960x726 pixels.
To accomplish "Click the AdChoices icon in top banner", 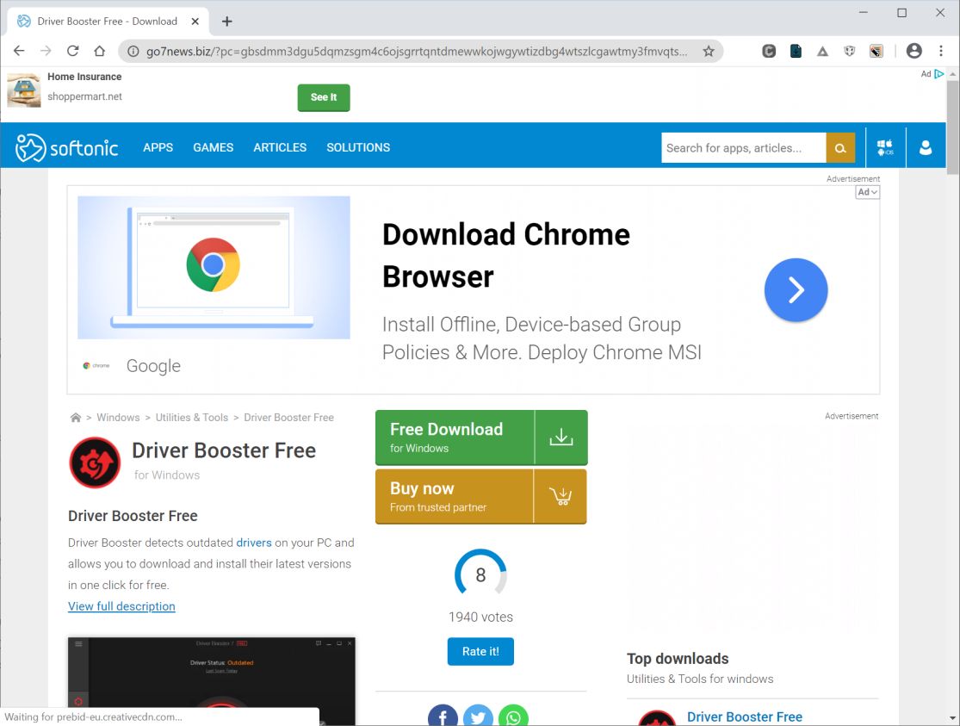I will [x=939, y=74].
